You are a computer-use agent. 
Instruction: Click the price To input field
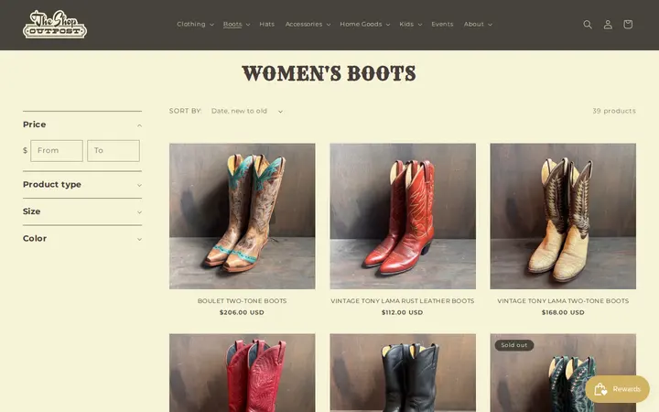click(113, 150)
